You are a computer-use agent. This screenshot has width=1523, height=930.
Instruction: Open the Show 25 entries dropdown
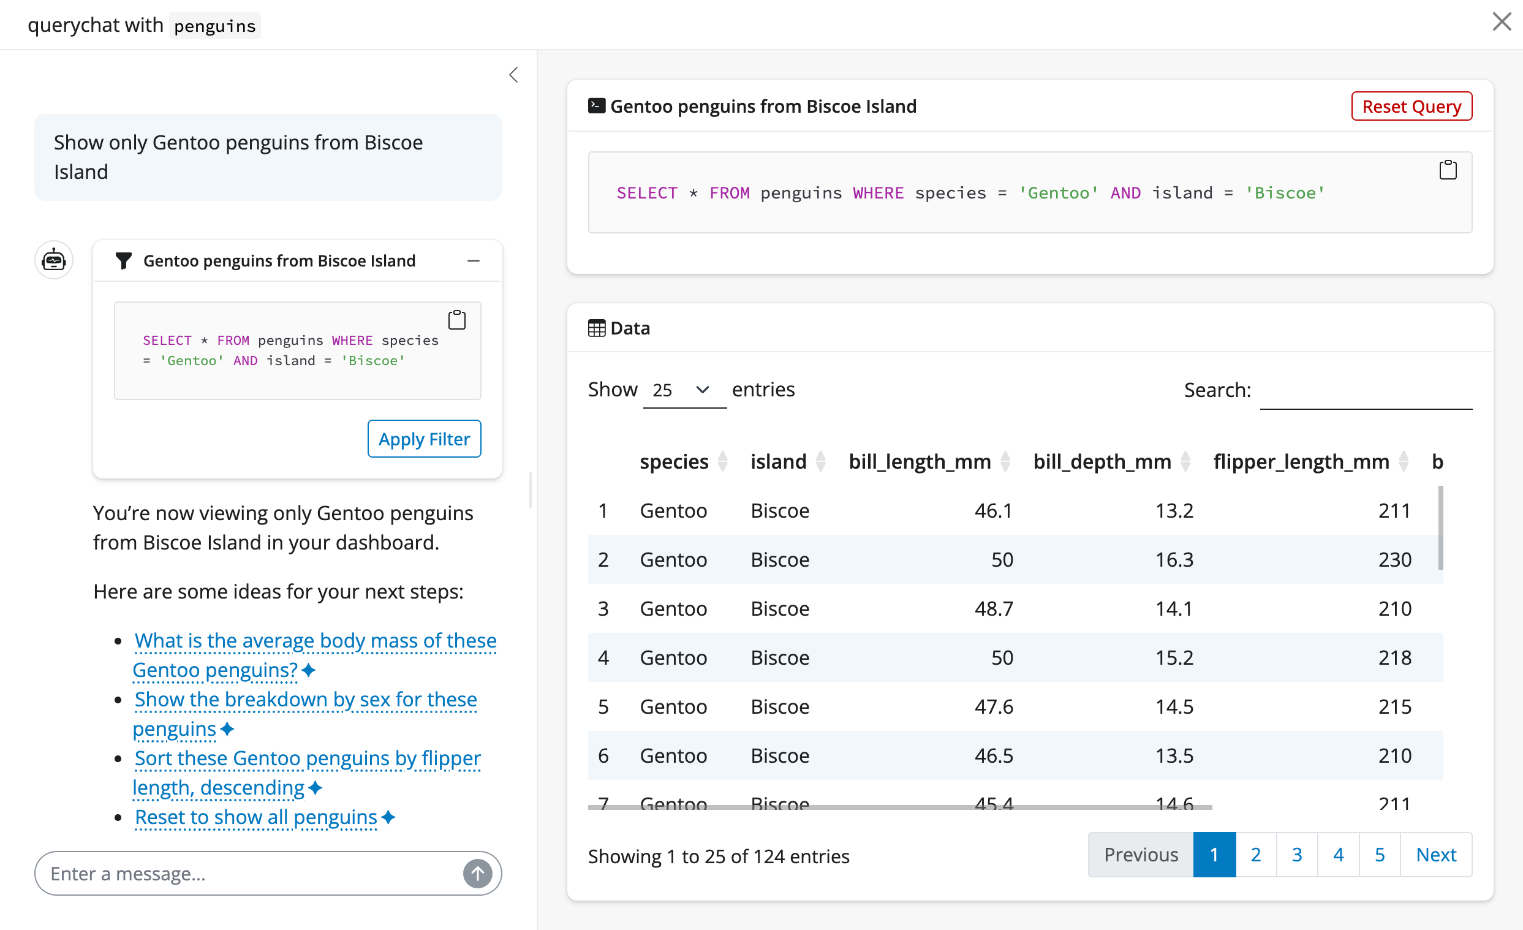684,390
